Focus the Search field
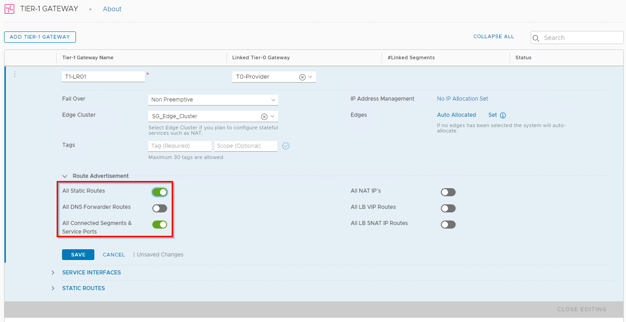626x322 pixels. (x=577, y=38)
